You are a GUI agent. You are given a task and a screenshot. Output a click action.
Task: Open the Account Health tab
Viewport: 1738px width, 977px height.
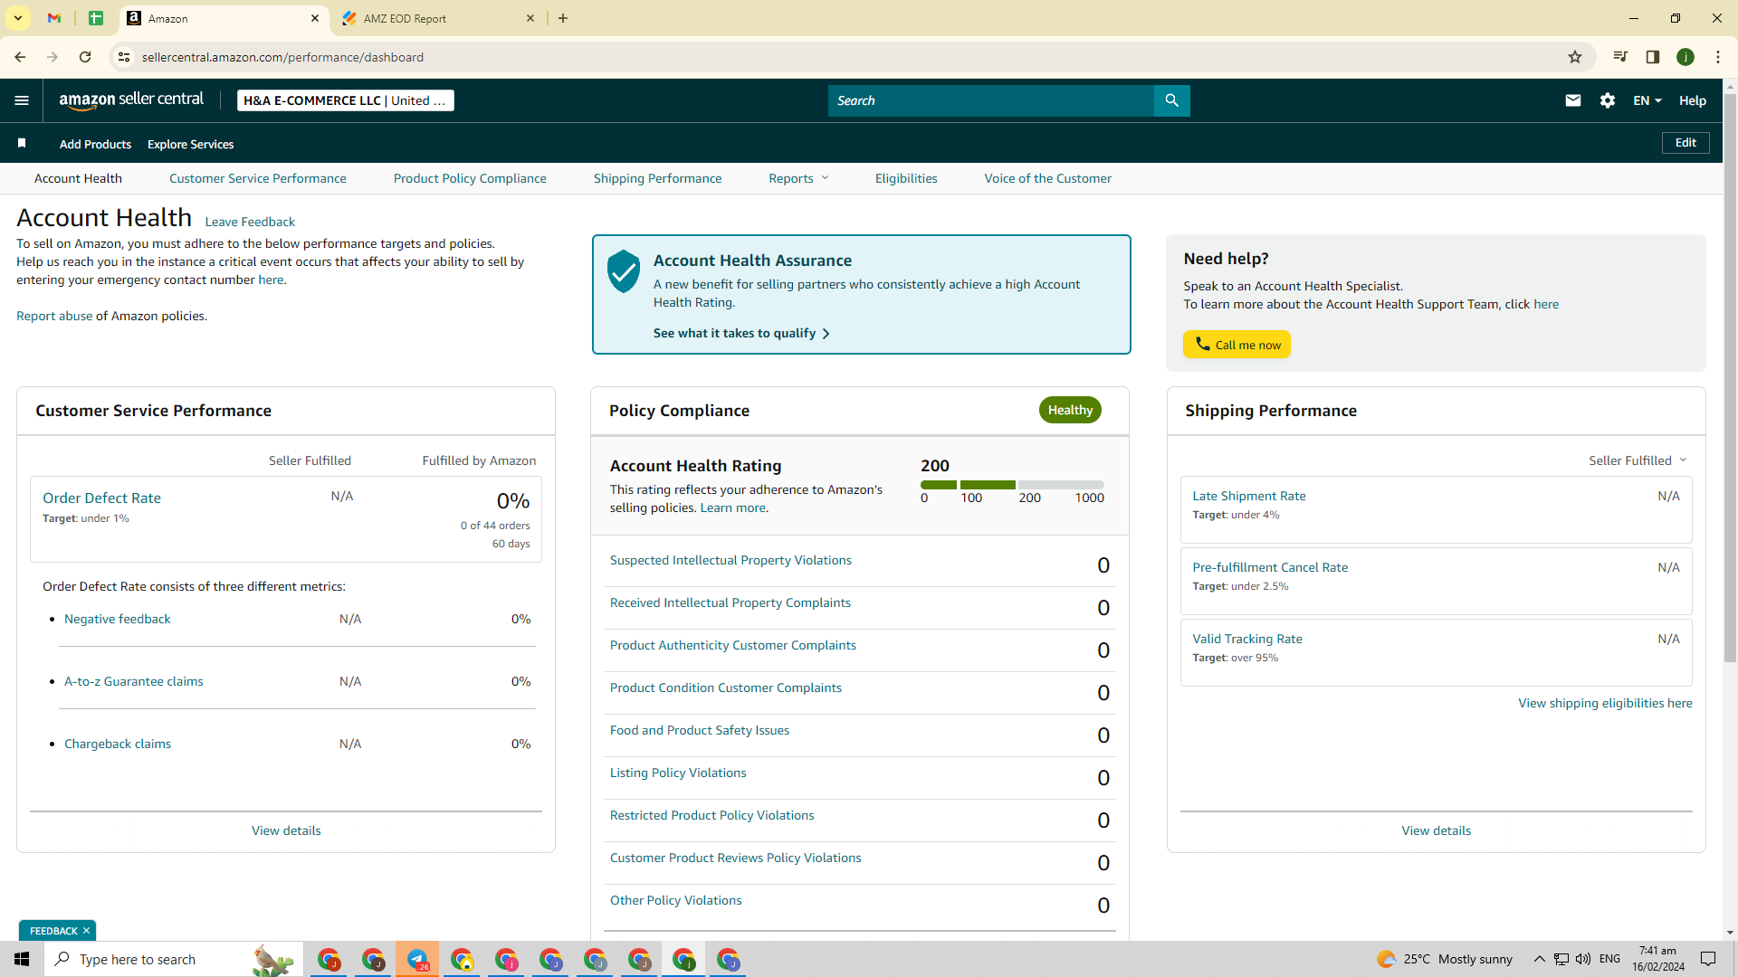[x=78, y=178]
